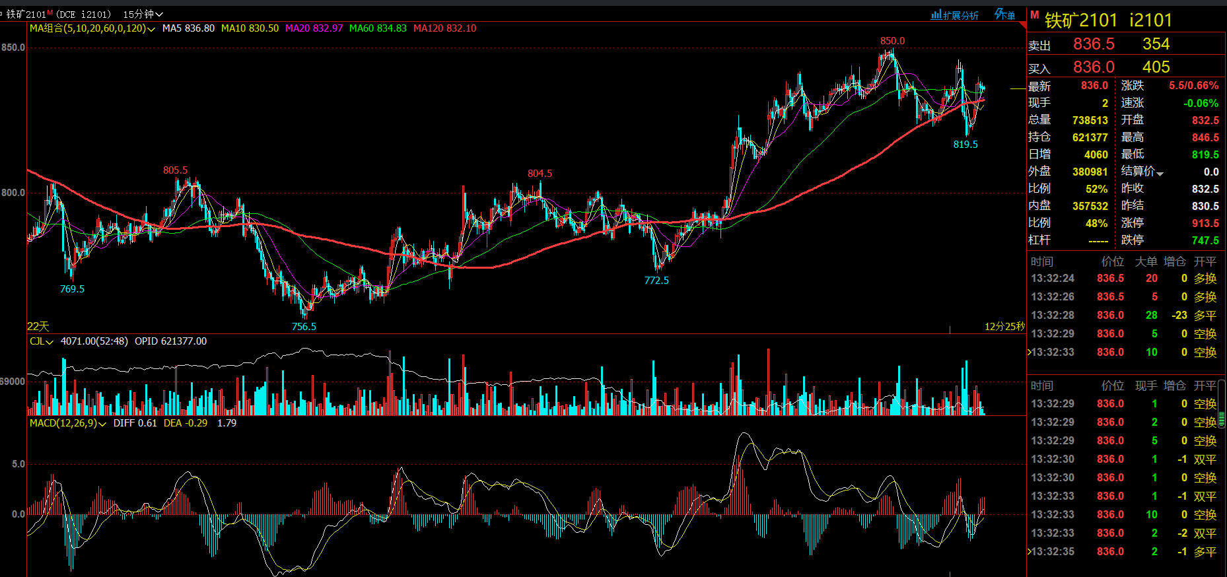This screenshot has width=1227, height=577.
Task: Select the 现手 column header in lower list
Action: (x=1146, y=386)
